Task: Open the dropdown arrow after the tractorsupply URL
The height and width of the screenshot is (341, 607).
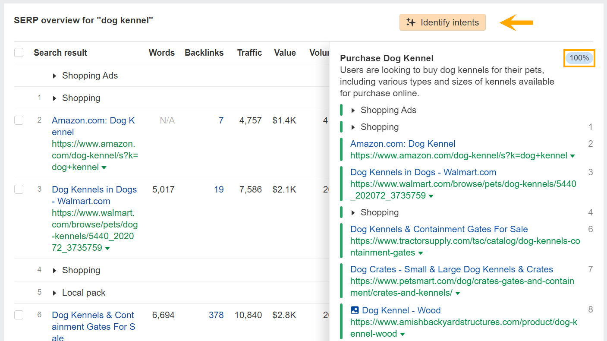Action: point(421,253)
